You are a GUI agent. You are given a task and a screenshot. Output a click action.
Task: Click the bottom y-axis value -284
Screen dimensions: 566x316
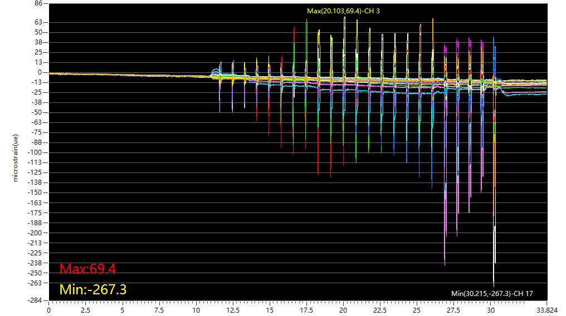click(36, 301)
